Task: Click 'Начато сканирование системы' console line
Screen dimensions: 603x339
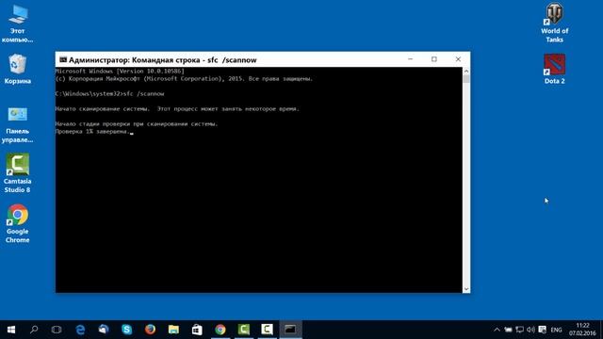Action: pyautogui.click(x=177, y=109)
